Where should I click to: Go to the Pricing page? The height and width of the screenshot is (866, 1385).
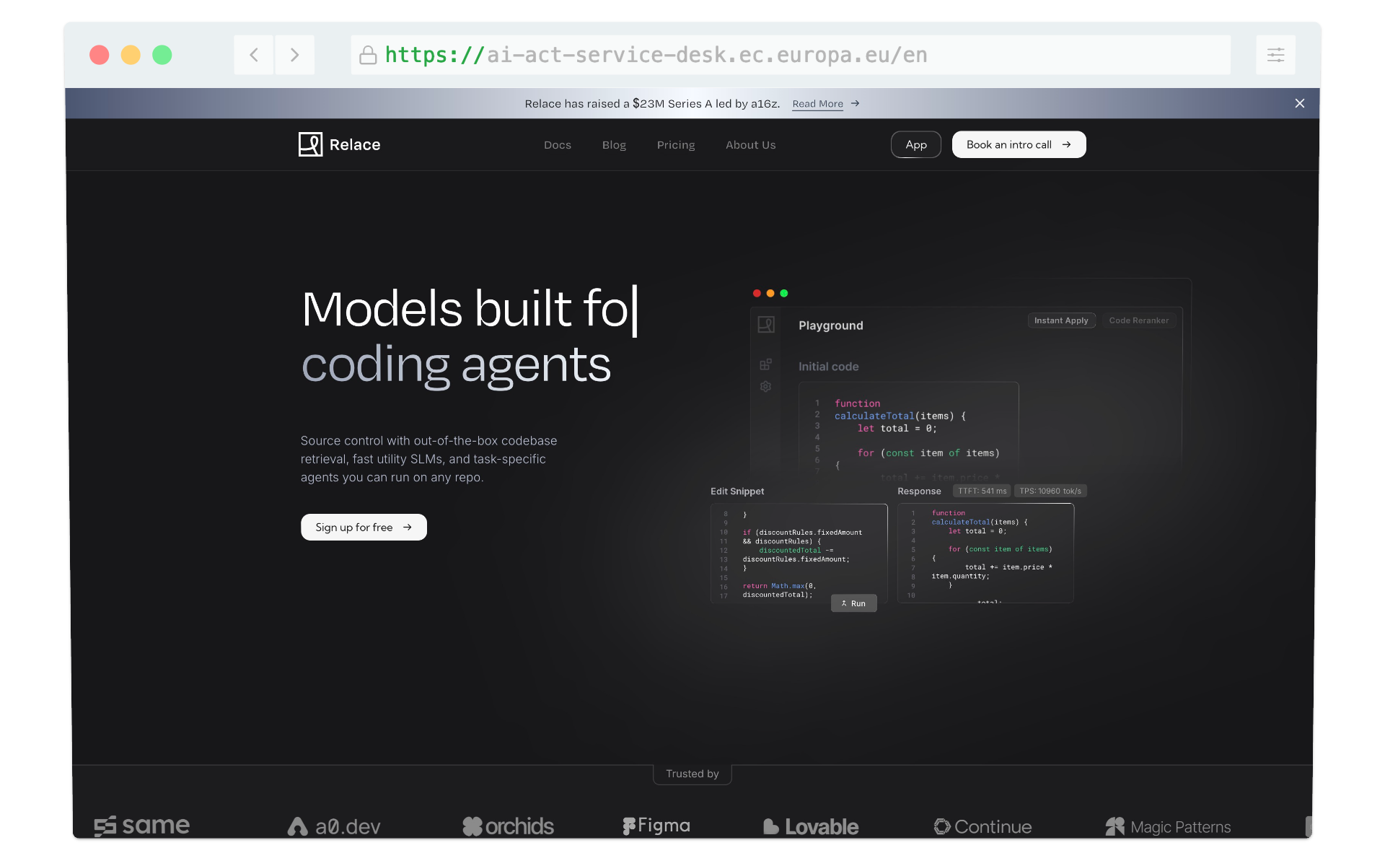click(x=676, y=145)
